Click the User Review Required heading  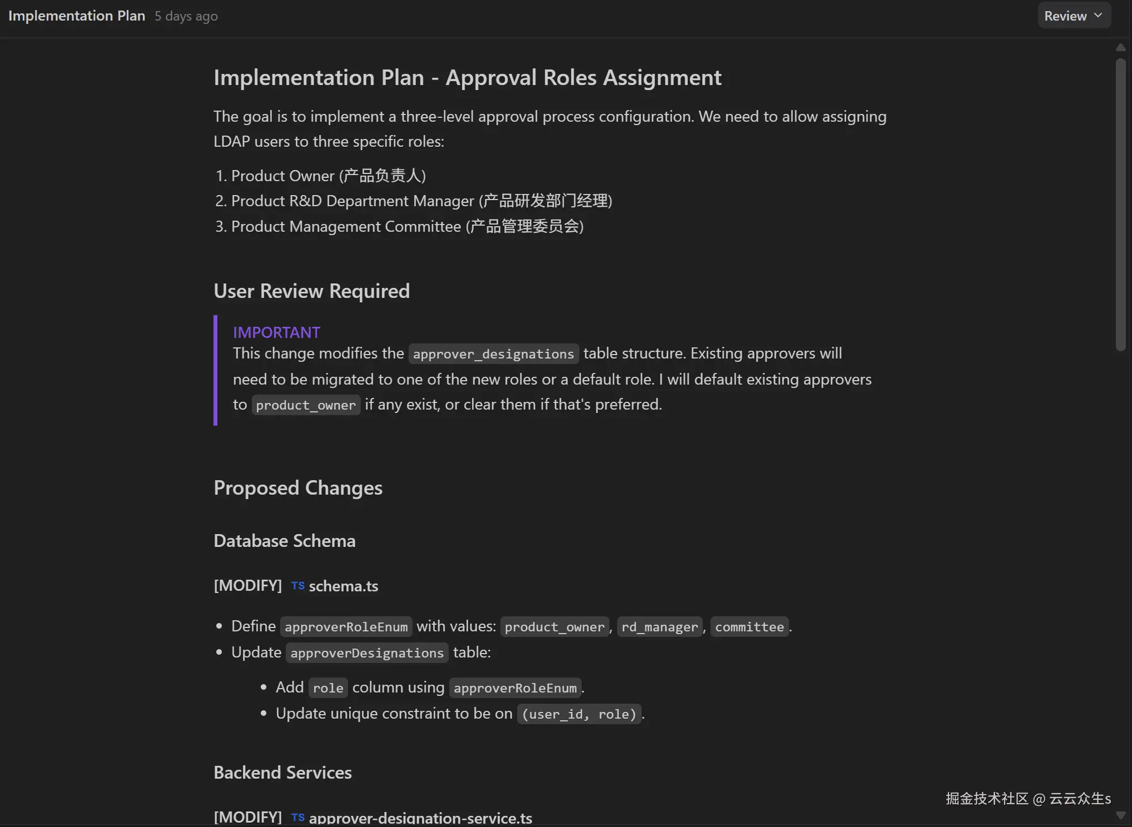tap(311, 291)
